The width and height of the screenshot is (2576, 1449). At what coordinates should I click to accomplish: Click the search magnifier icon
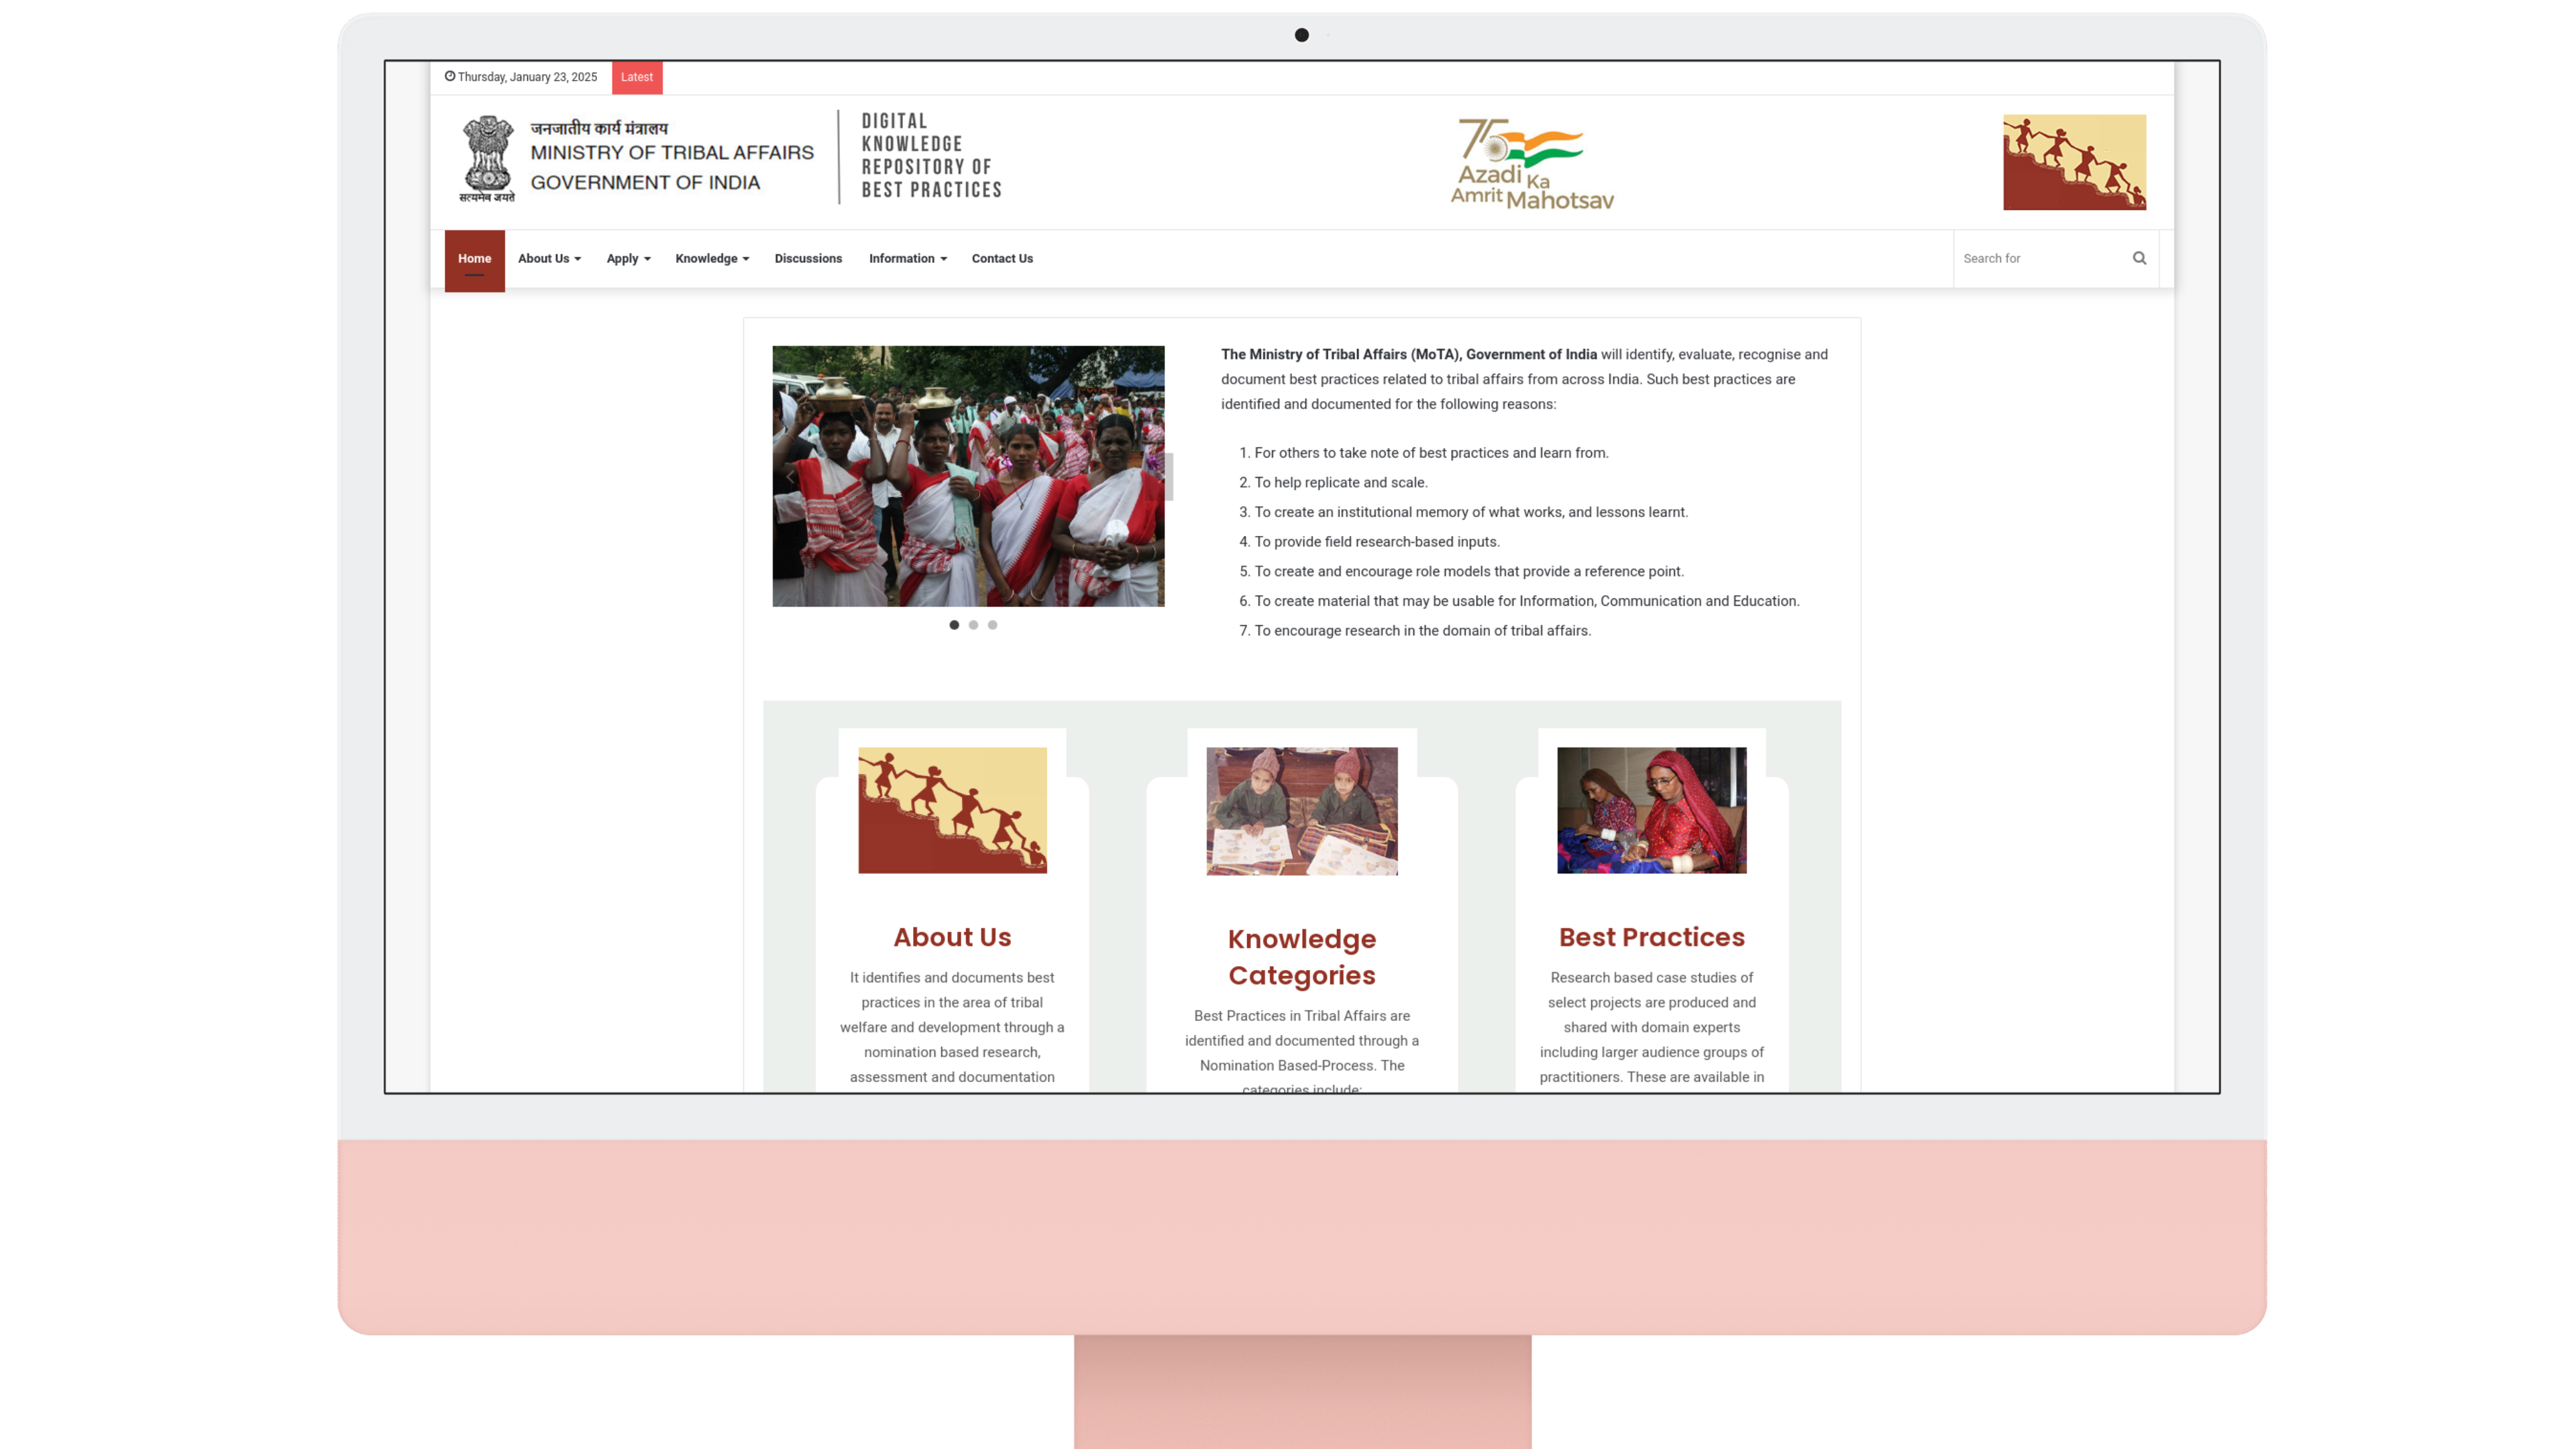[2139, 258]
